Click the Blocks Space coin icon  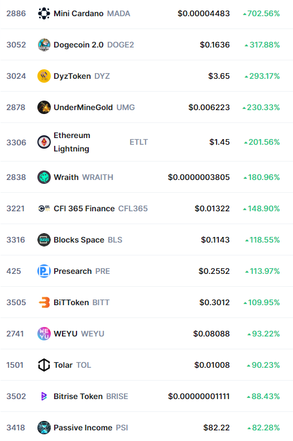(44, 240)
